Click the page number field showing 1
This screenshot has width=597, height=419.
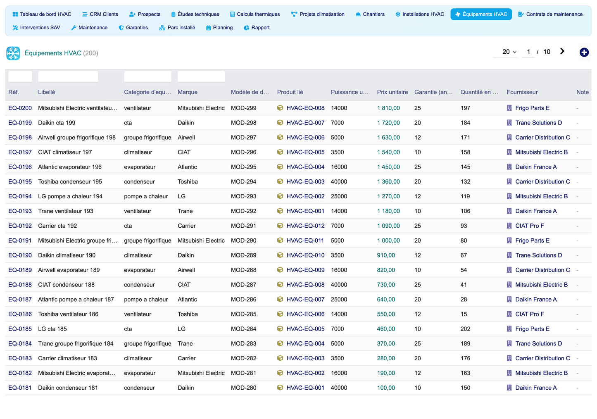coord(528,52)
